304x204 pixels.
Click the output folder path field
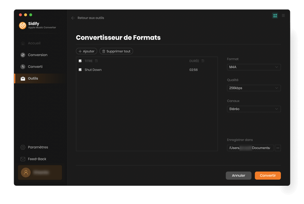(x=250, y=148)
